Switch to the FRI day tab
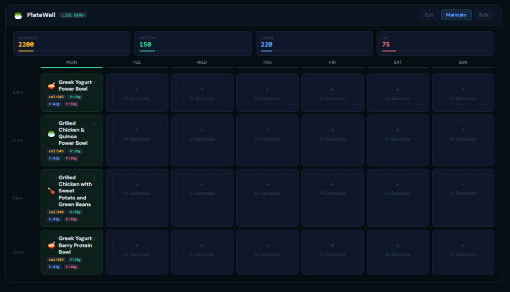This screenshot has height=292, width=510. pyautogui.click(x=332, y=63)
